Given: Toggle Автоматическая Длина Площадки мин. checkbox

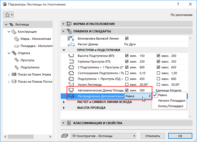Looking at the screenshot, I should [127, 90].
